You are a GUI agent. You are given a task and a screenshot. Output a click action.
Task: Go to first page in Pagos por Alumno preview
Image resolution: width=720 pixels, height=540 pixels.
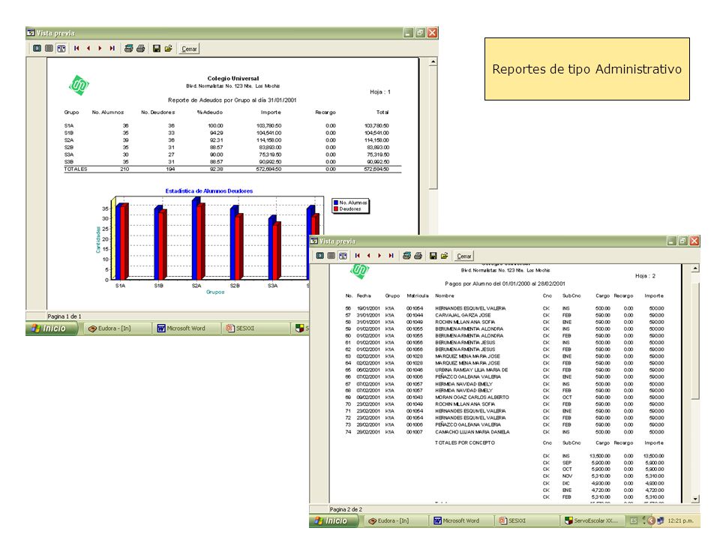pyautogui.click(x=358, y=256)
